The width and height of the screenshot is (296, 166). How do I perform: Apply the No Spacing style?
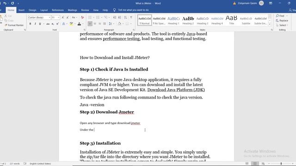coord(159,20)
